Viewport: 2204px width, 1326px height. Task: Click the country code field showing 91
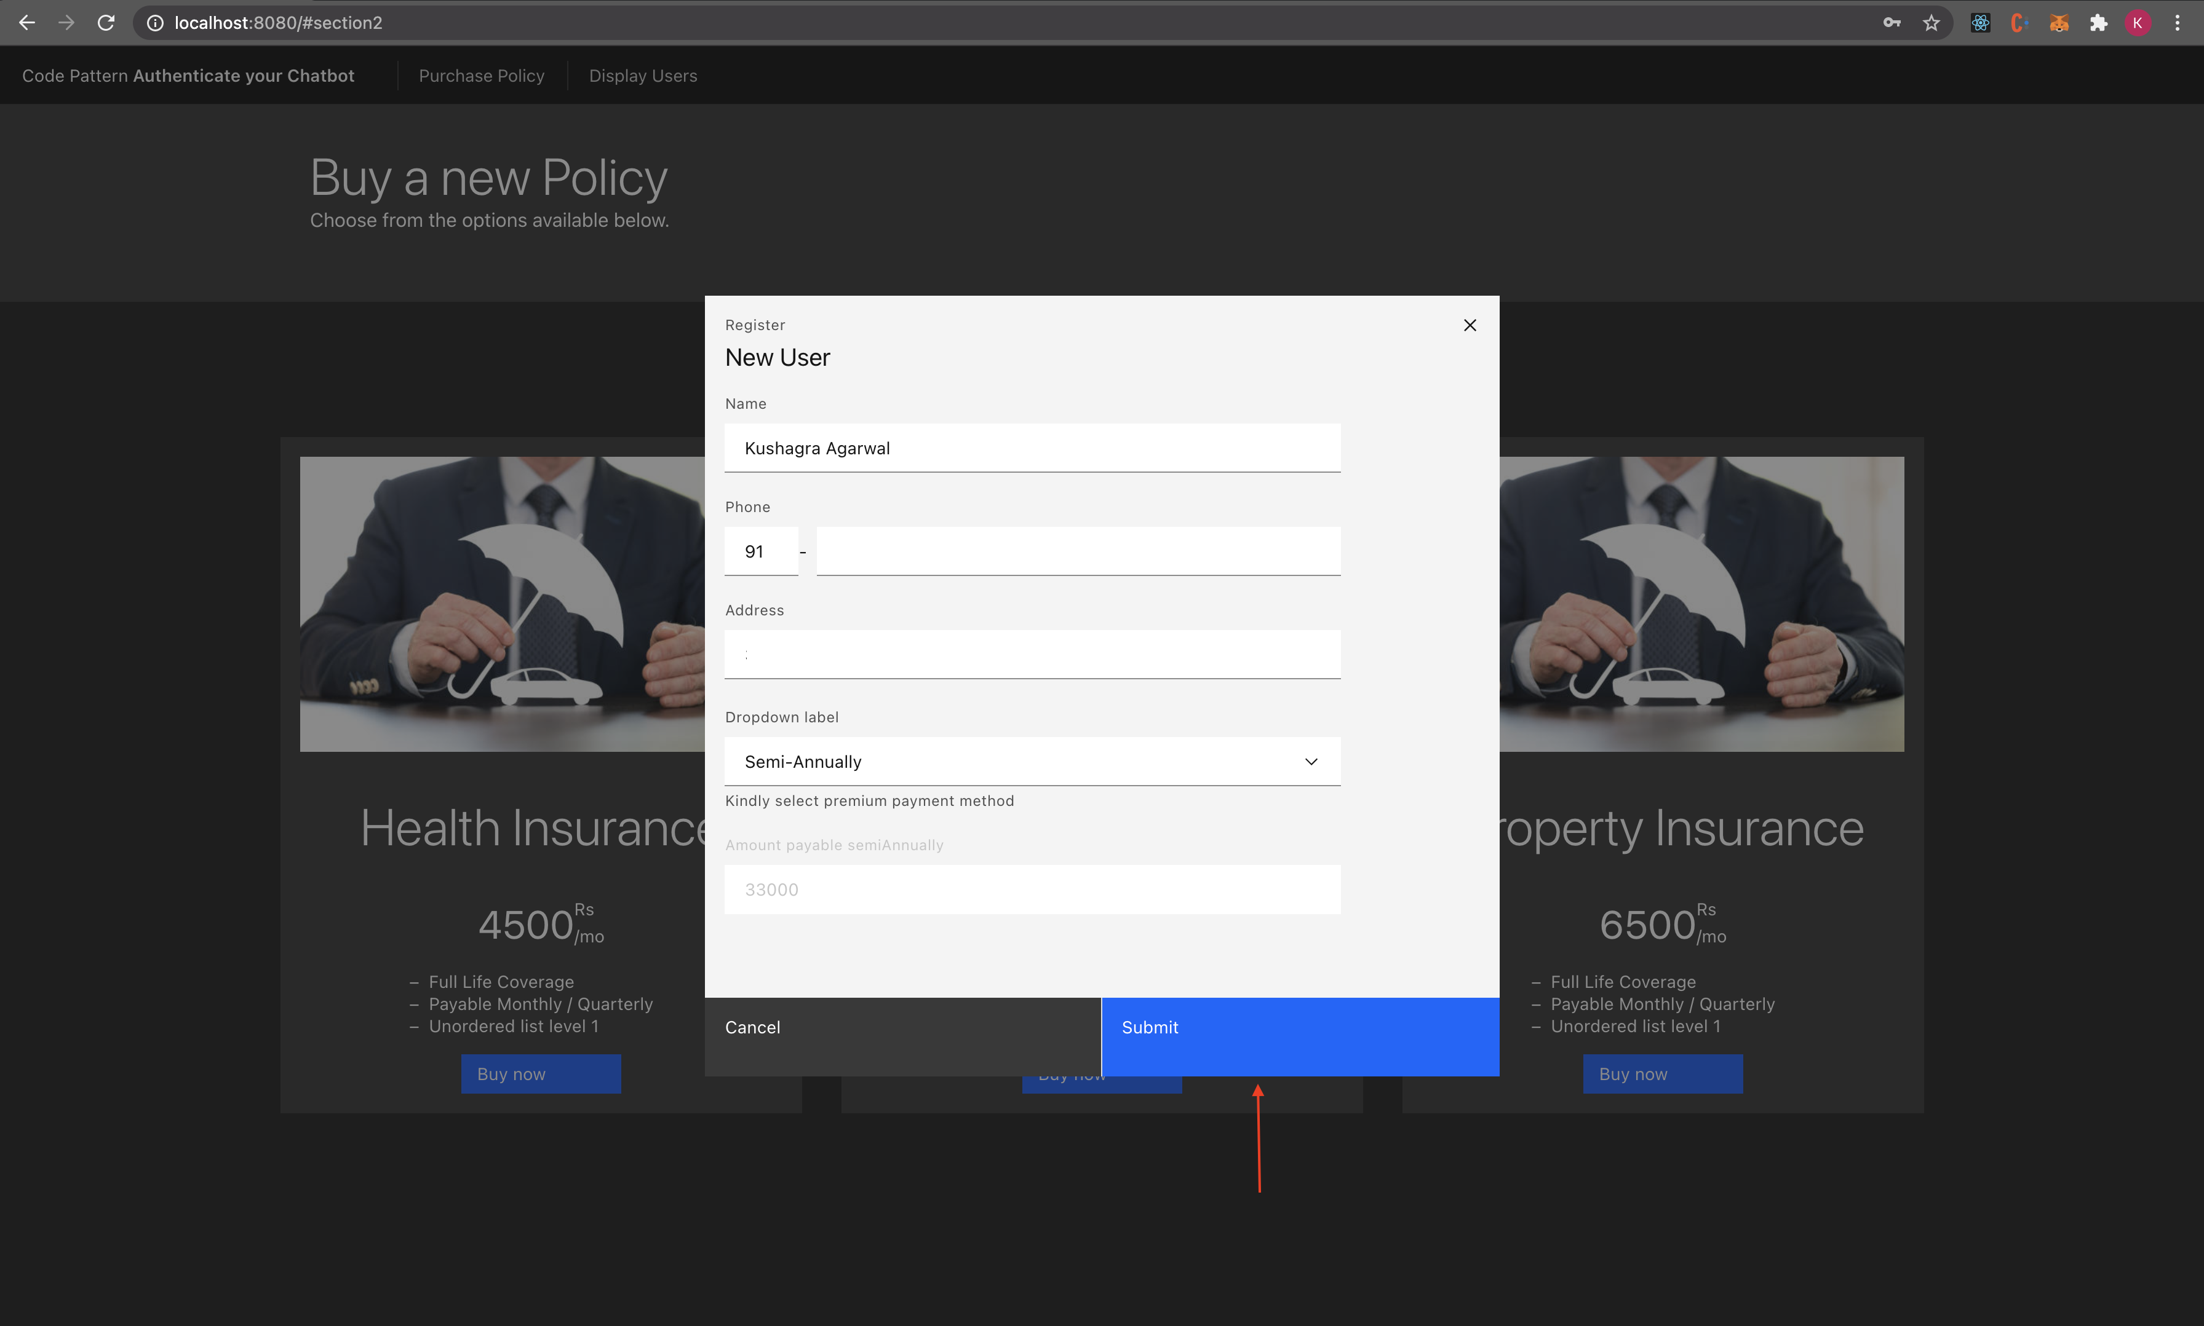point(760,551)
